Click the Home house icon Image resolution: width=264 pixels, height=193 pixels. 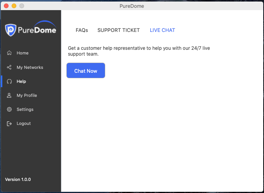click(x=9, y=53)
